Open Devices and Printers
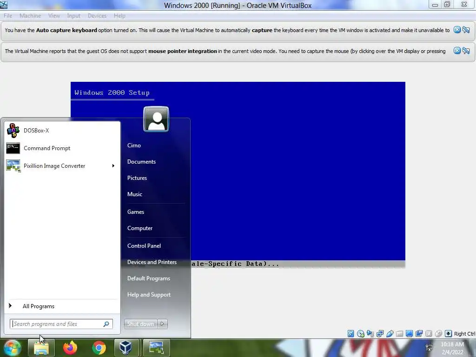The width and height of the screenshot is (476, 357). pos(152,262)
